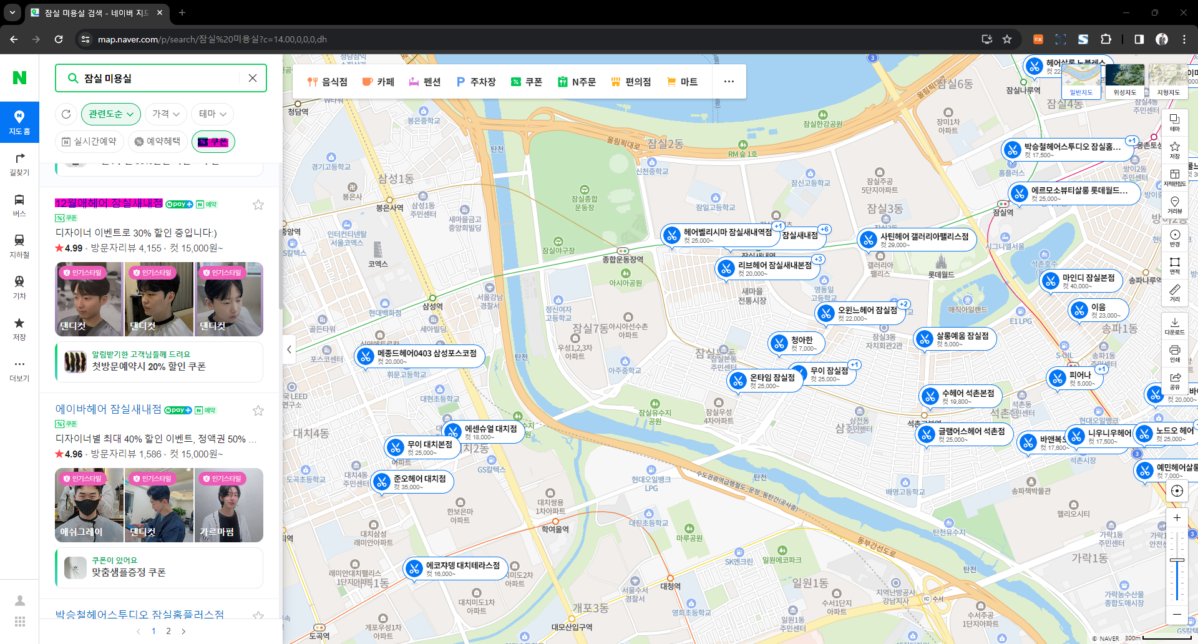Image resolution: width=1198 pixels, height=644 pixels.
Task: Switch the map to 지형지도 terrain view
Action: [x=1169, y=81]
